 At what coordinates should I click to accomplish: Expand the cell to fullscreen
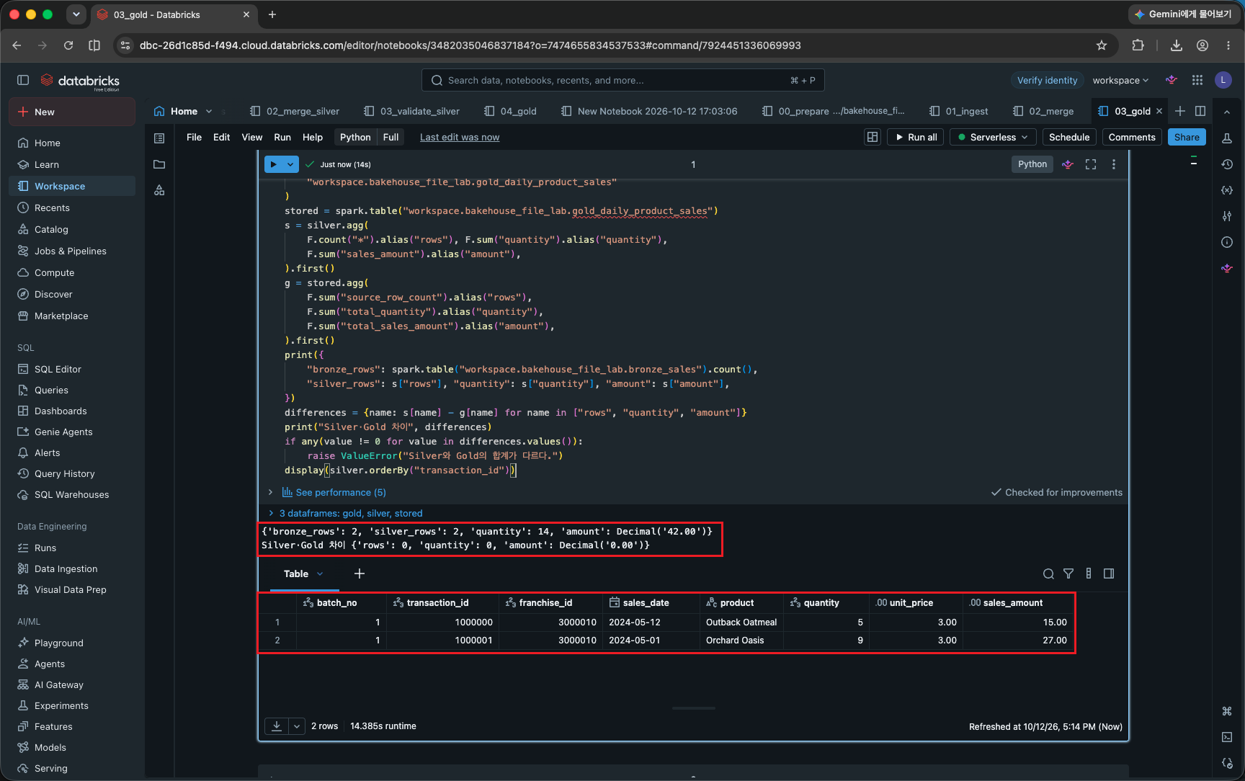click(x=1091, y=164)
